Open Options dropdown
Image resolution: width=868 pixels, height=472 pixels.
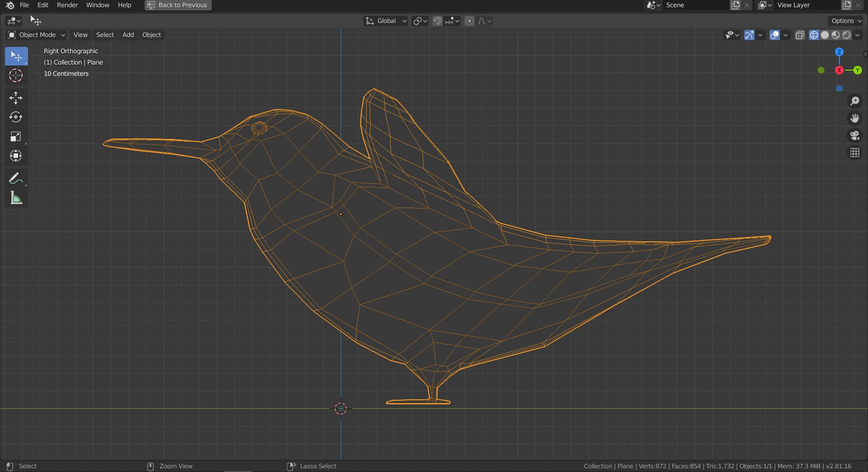click(x=846, y=21)
